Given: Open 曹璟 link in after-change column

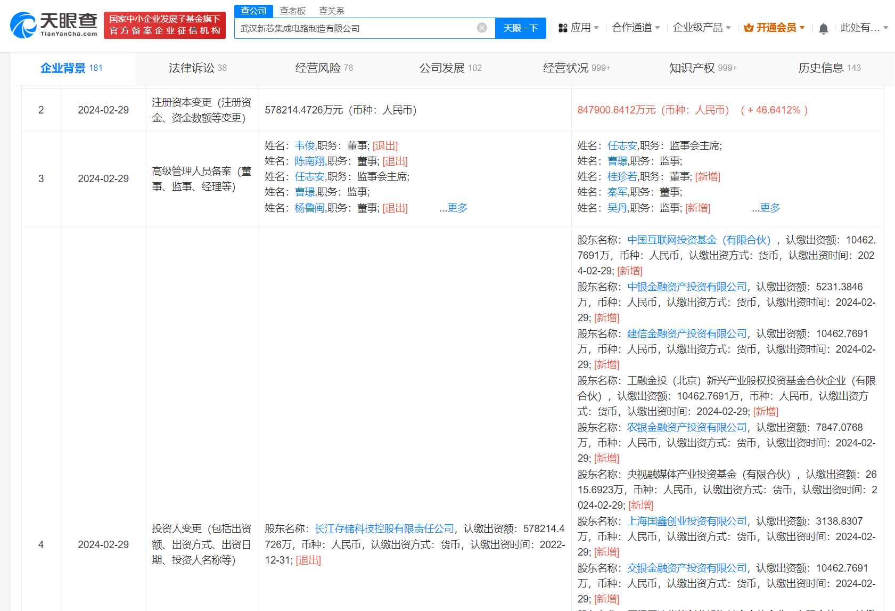Looking at the screenshot, I should point(617,161).
